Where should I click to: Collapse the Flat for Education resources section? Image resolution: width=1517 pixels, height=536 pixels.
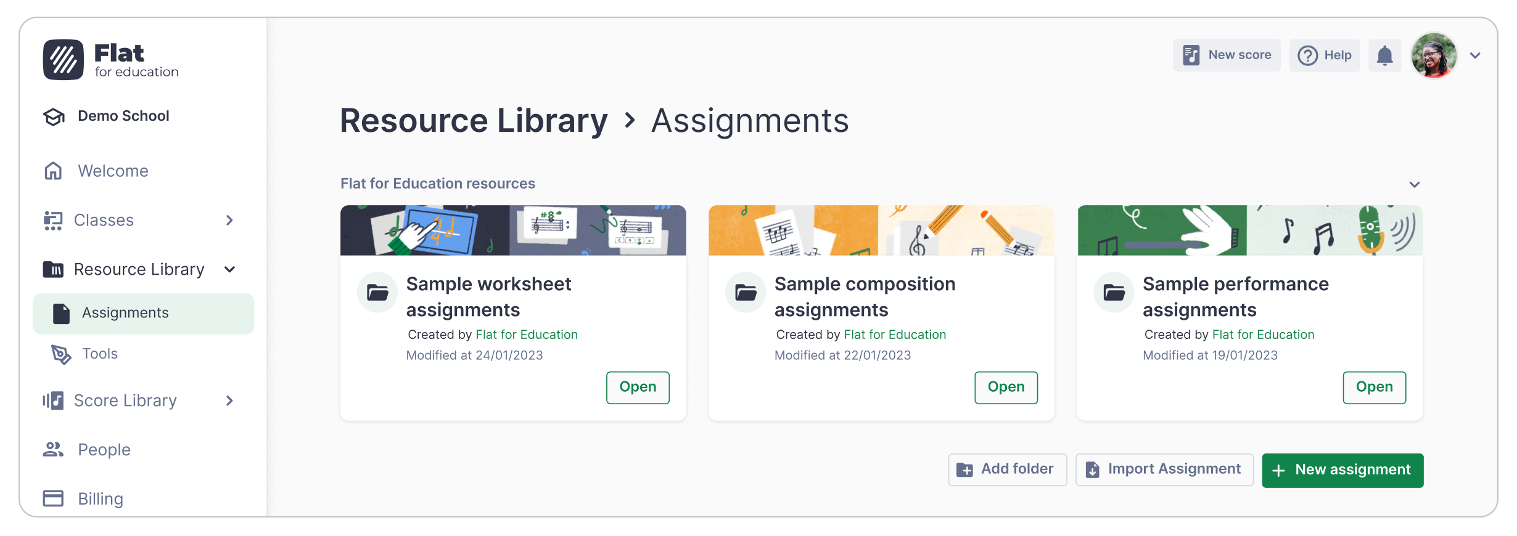(1415, 184)
